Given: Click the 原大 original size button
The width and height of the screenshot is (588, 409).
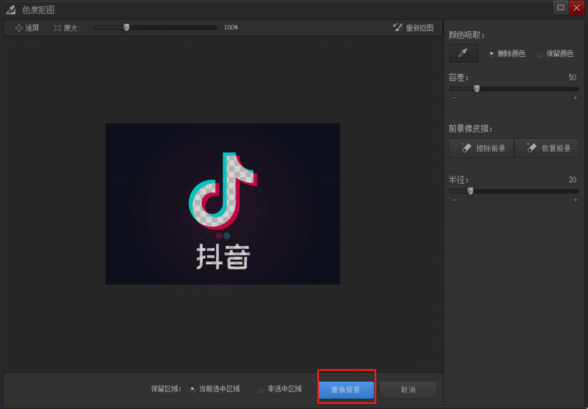Looking at the screenshot, I should tap(66, 28).
